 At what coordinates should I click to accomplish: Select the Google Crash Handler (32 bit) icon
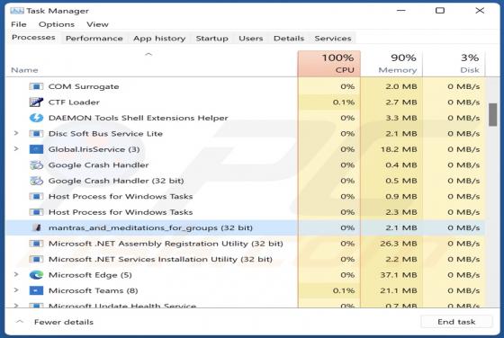(x=36, y=181)
